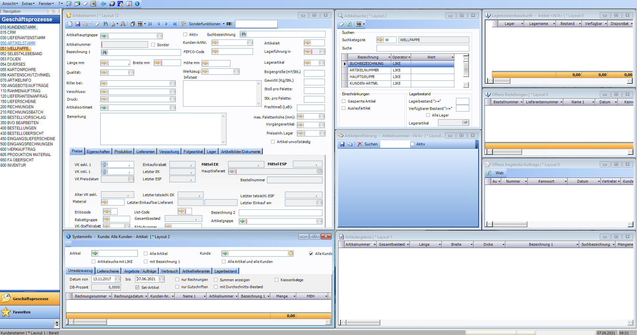Image resolution: width=637 pixels, height=335 pixels.
Task: Open the Ansicht menu
Action: (10, 4)
